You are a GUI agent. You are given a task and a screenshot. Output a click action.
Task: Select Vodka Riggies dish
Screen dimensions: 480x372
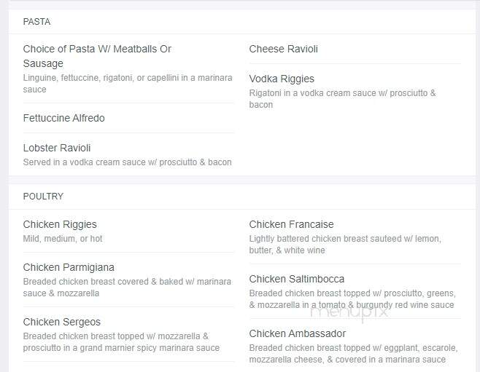pyautogui.click(x=282, y=79)
